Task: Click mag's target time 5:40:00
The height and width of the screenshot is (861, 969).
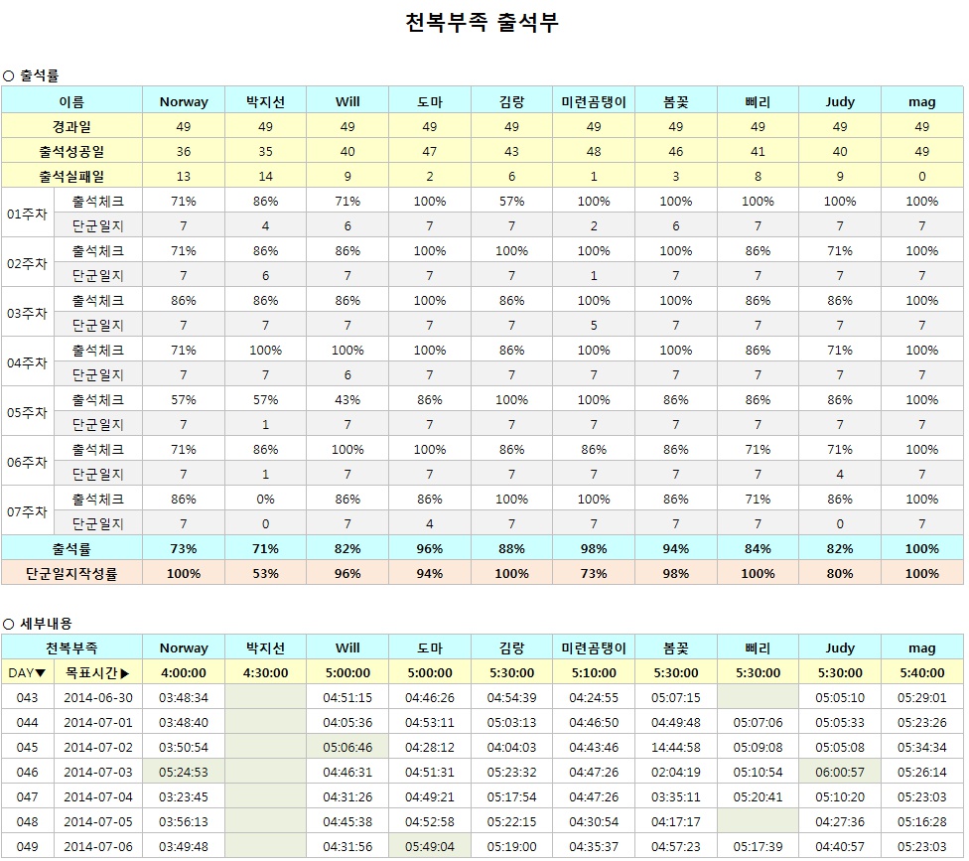Action: 922,672
